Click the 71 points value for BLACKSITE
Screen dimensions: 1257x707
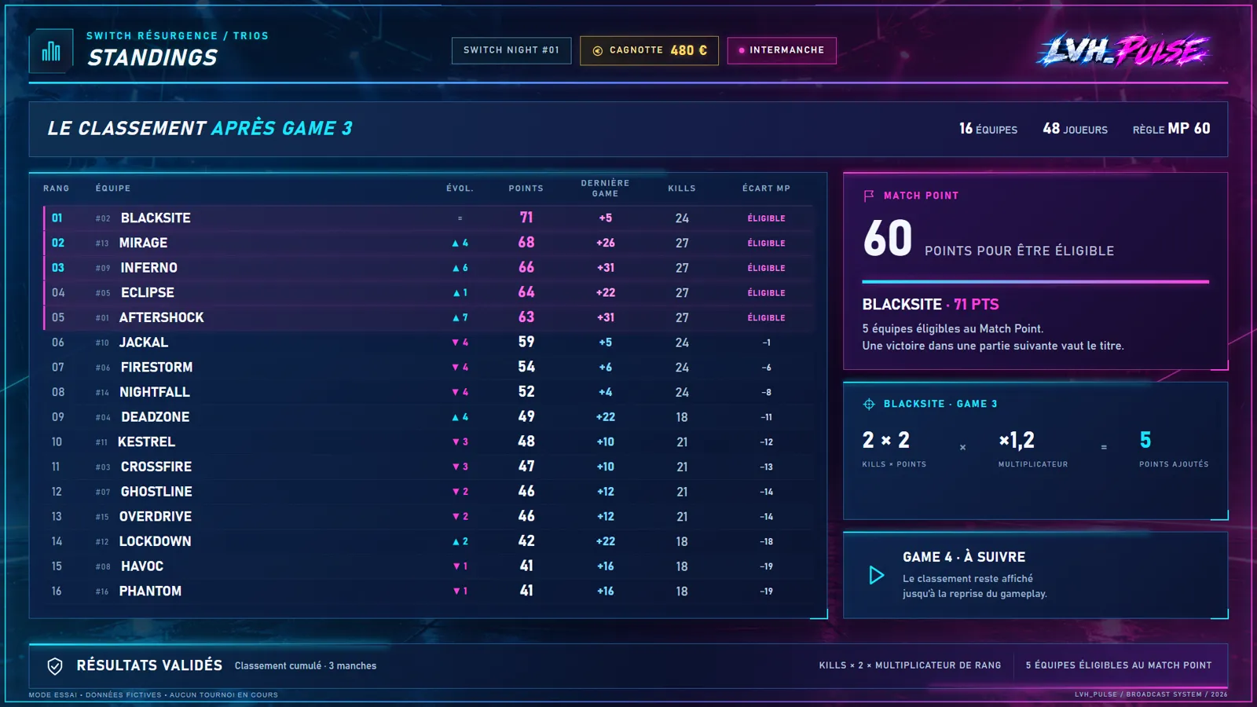click(526, 218)
